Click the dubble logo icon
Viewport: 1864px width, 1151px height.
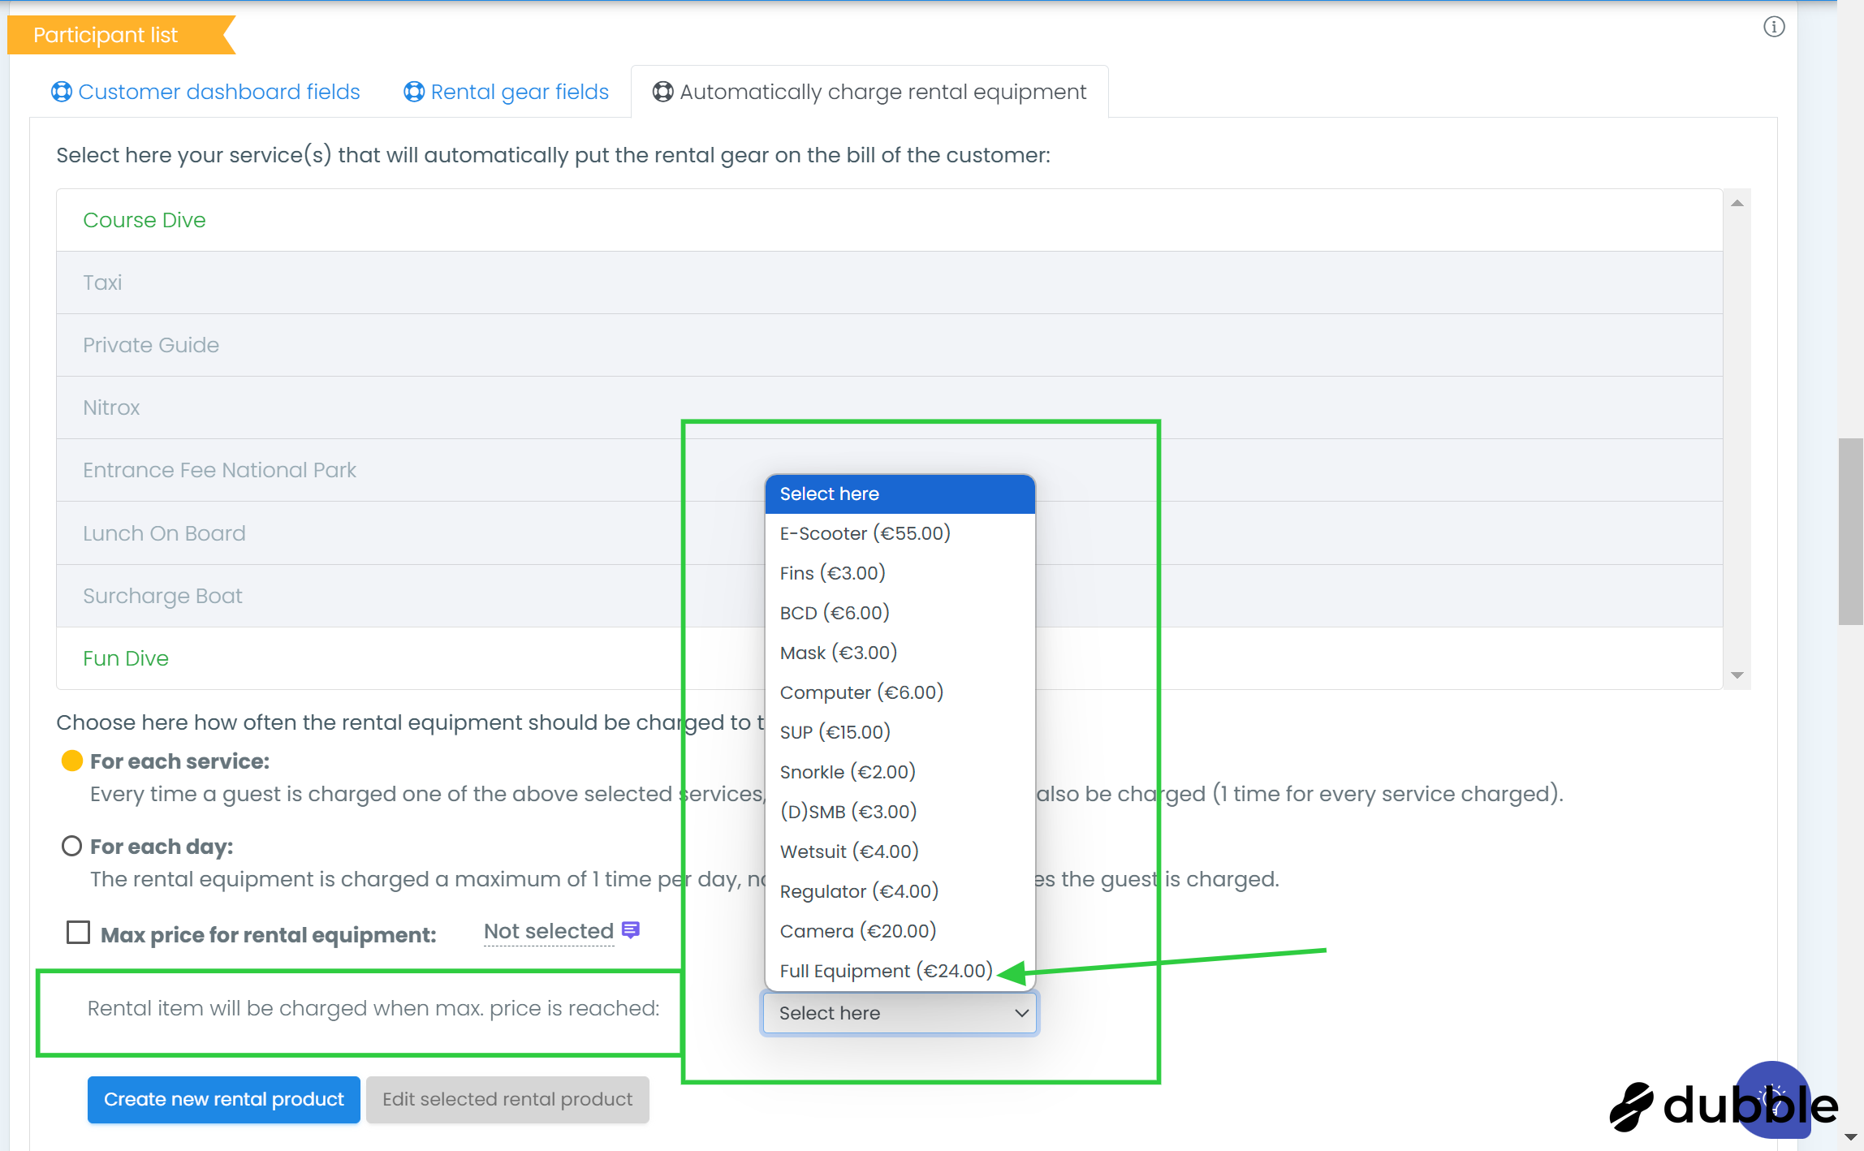(1632, 1106)
